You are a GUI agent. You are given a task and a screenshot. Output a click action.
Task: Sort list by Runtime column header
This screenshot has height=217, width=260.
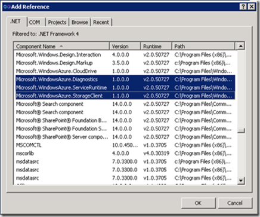pos(156,47)
